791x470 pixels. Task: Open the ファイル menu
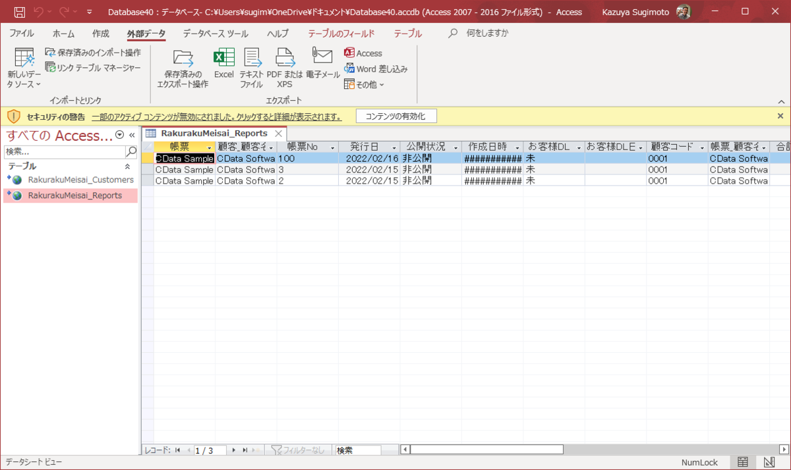click(22, 34)
